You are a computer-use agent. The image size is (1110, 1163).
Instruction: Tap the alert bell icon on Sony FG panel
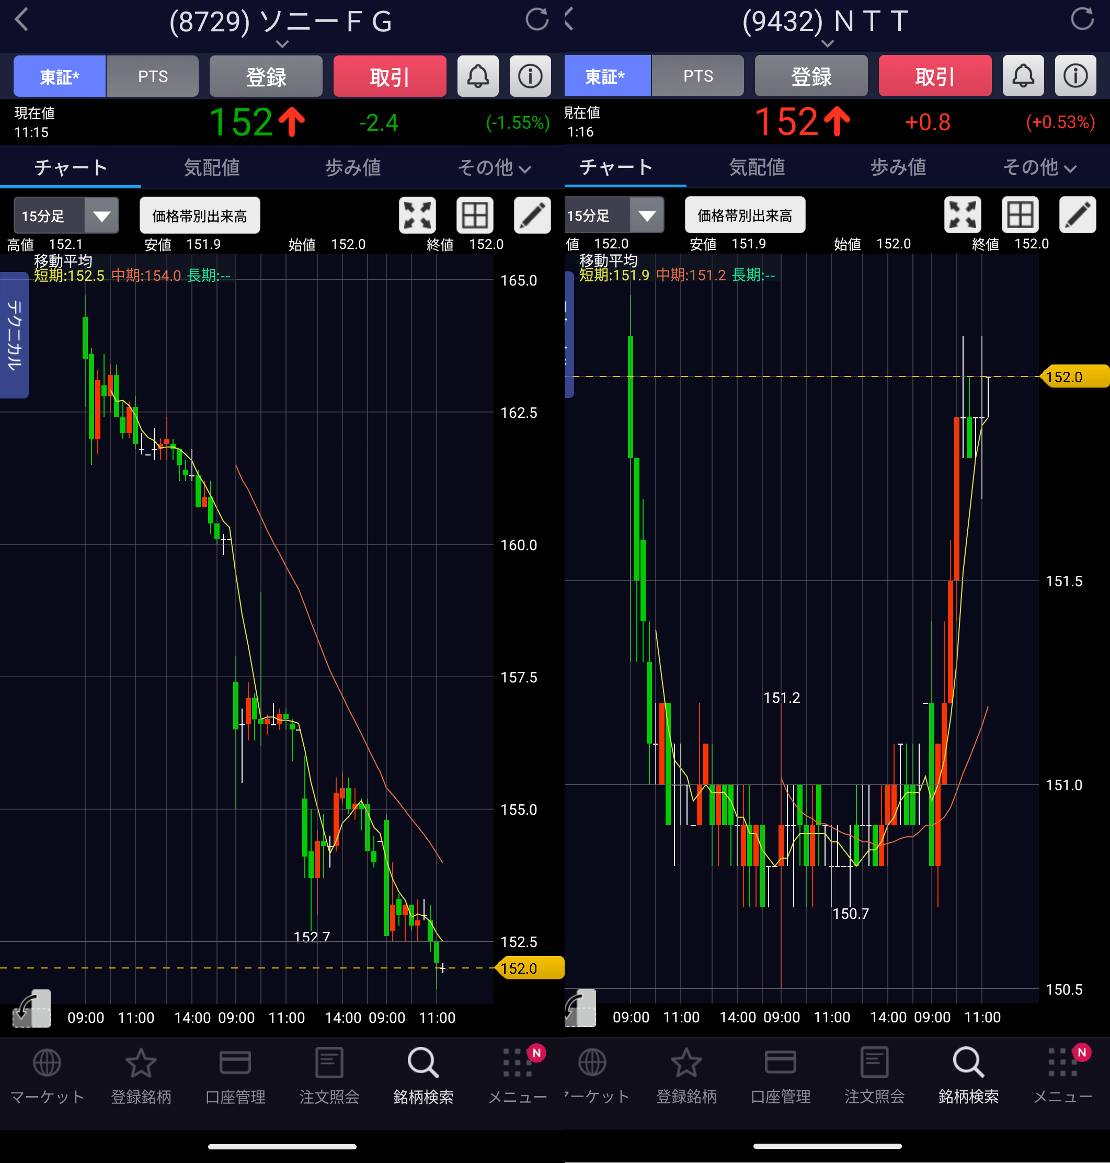pyautogui.click(x=477, y=76)
